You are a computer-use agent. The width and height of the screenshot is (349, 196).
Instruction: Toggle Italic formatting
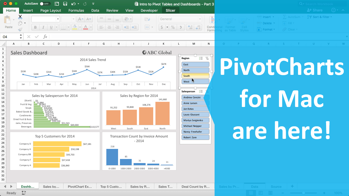tap(43, 27)
